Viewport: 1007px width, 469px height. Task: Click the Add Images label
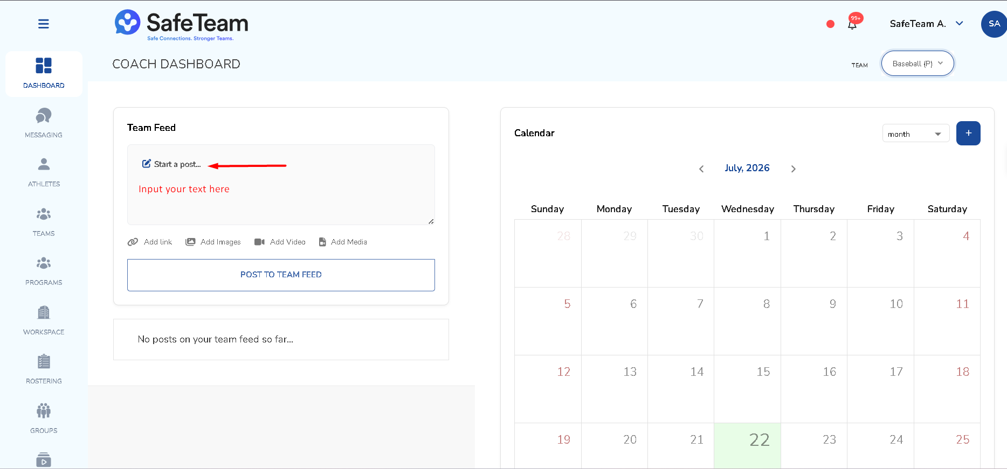click(220, 242)
